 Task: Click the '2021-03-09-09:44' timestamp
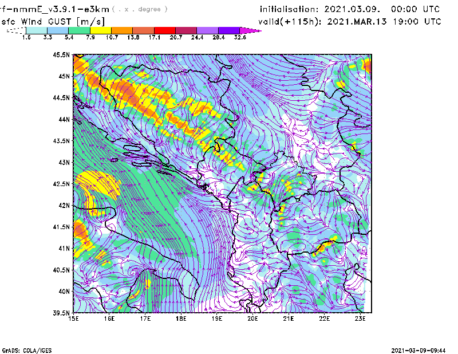[x=418, y=351]
